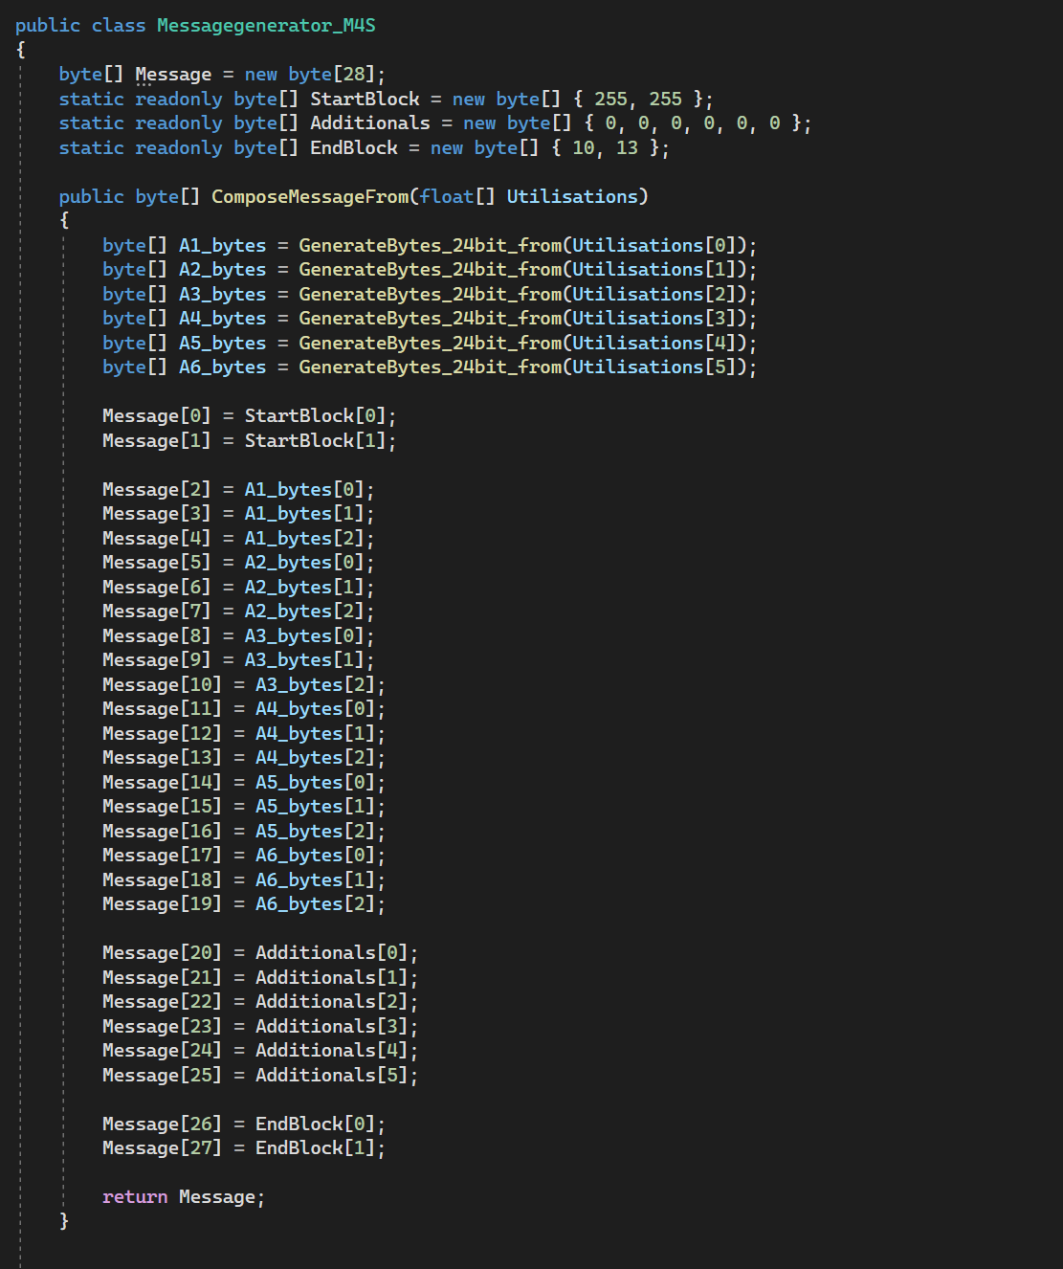The image size is (1063, 1269).
Task: Click the A1_bytes variable declaration
Action: tap(222, 245)
